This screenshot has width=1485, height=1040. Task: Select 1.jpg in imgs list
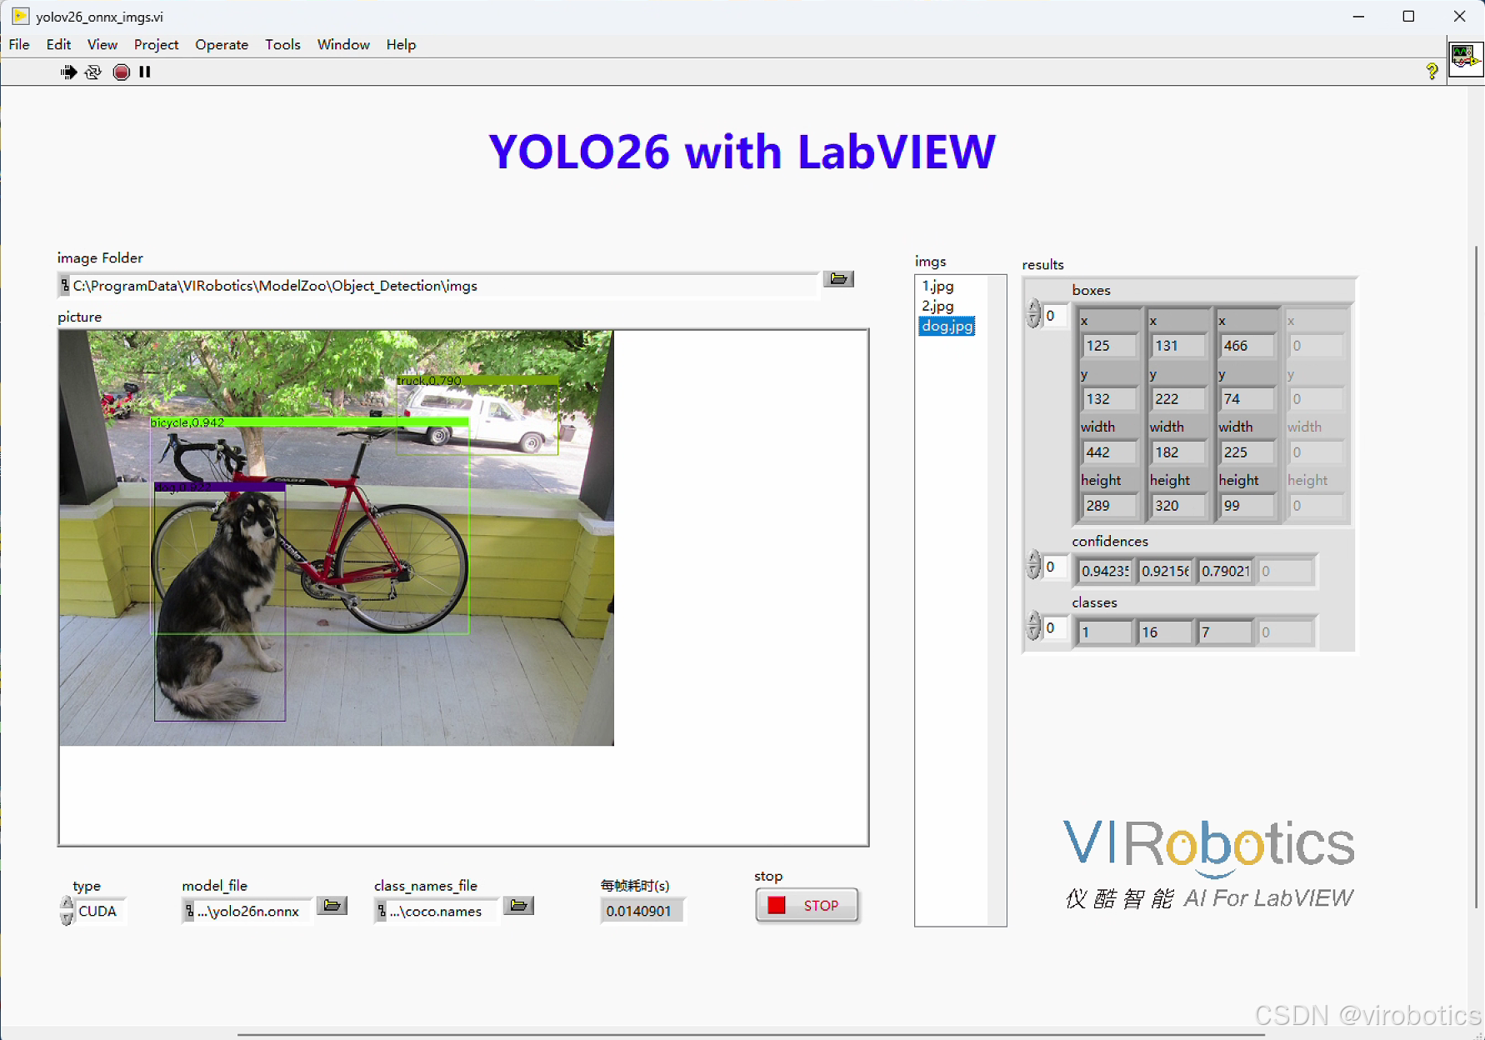pyautogui.click(x=937, y=286)
